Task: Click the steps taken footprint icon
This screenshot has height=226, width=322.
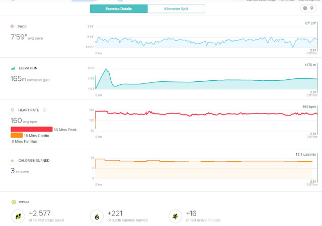Action: [x=18, y=216]
